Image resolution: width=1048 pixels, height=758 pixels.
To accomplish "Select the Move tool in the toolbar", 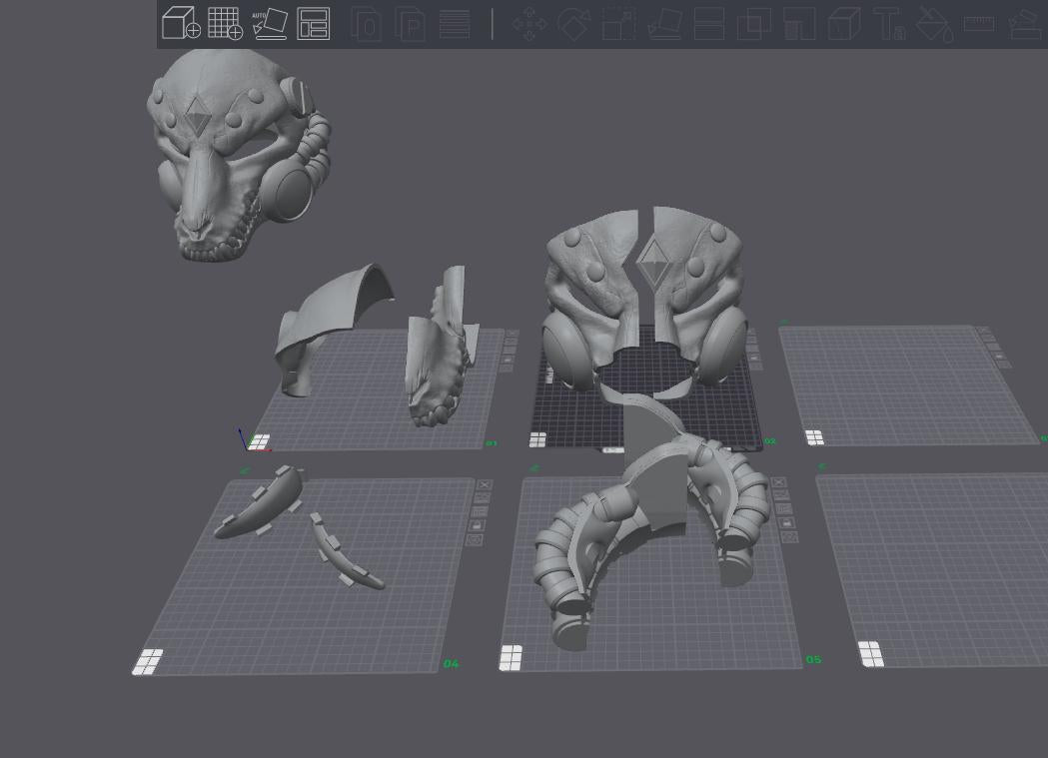I will (528, 24).
